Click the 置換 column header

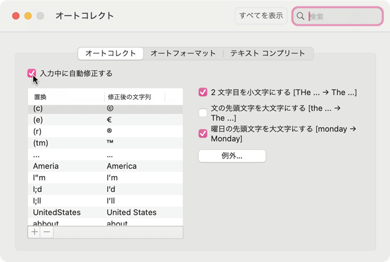pos(66,96)
